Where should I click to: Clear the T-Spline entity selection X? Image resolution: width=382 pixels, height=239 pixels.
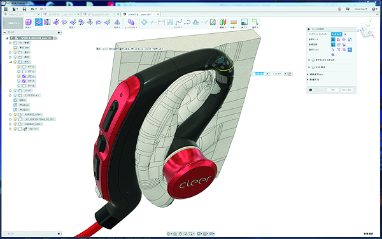tap(345, 34)
